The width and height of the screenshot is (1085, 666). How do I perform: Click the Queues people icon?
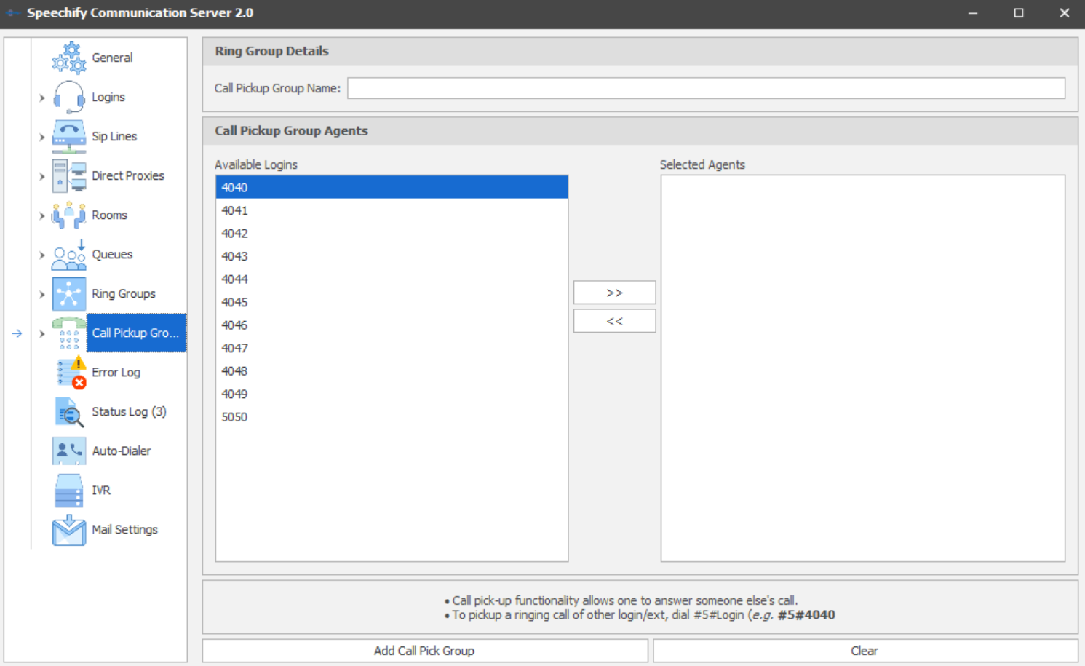[x=69, y=254]
